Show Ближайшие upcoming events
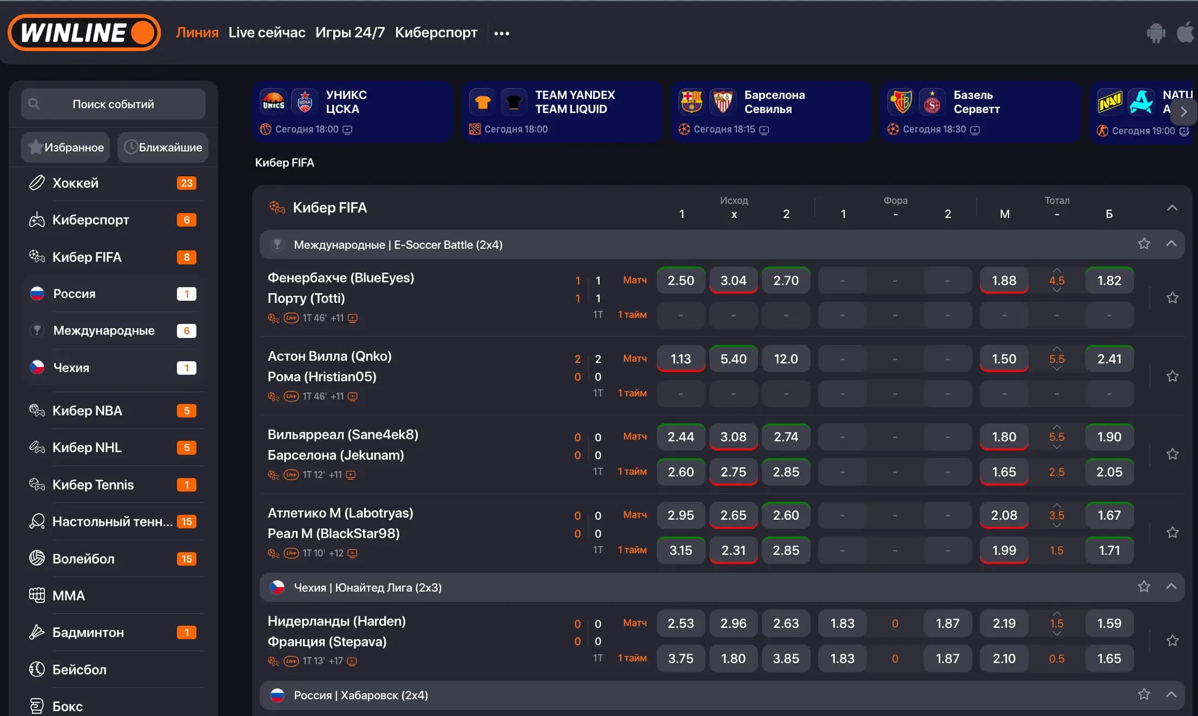 [x=163, y=147]
